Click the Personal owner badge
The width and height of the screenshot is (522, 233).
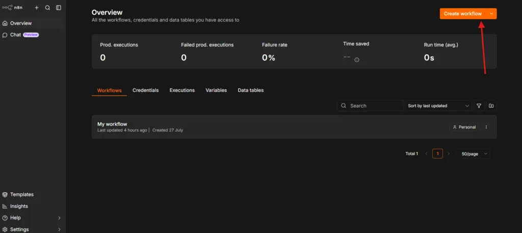(464, 127)
